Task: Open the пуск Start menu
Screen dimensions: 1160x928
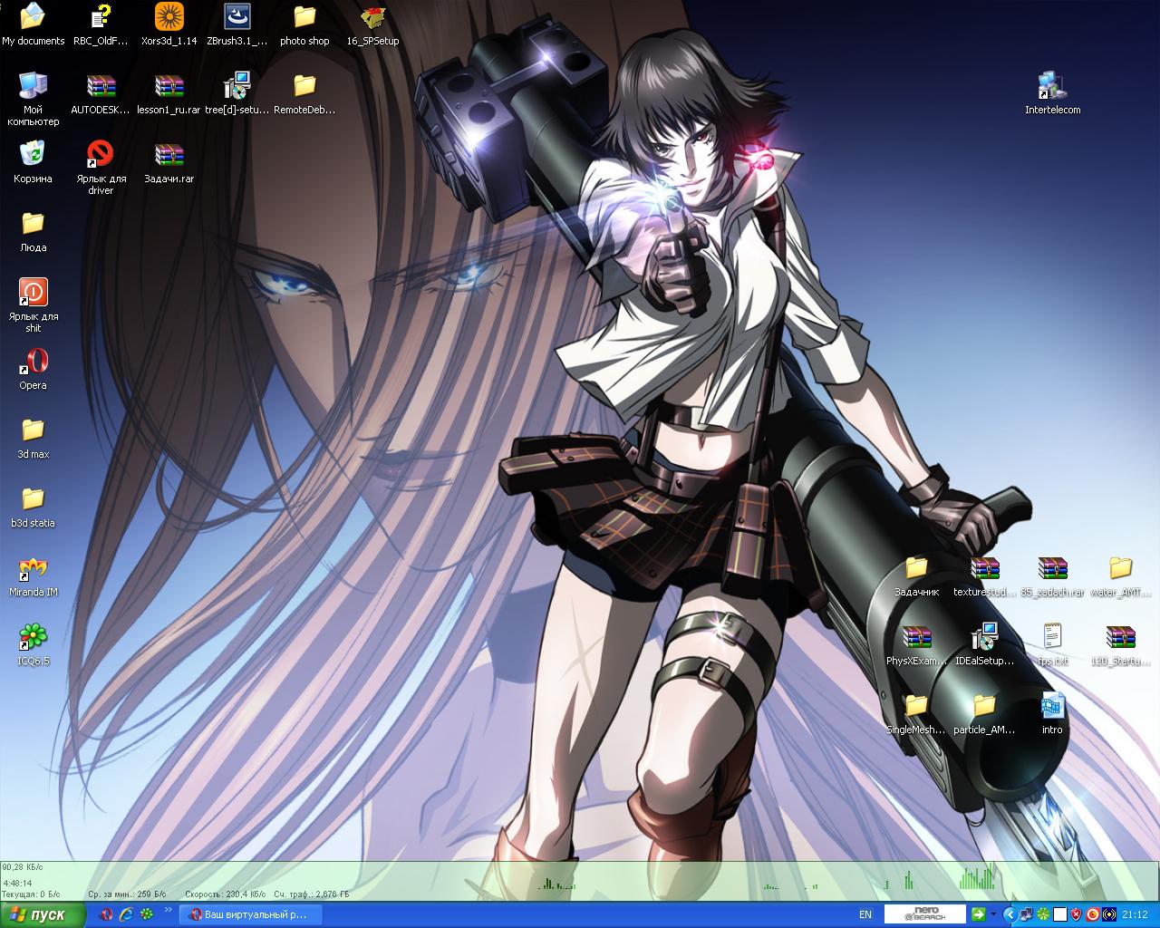Action: coord(43,914)
